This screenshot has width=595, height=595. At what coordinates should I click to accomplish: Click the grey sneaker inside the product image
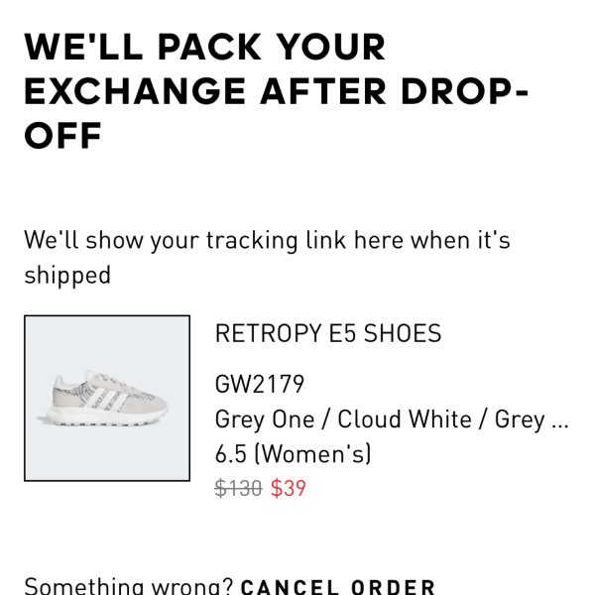tap(103, 399)
